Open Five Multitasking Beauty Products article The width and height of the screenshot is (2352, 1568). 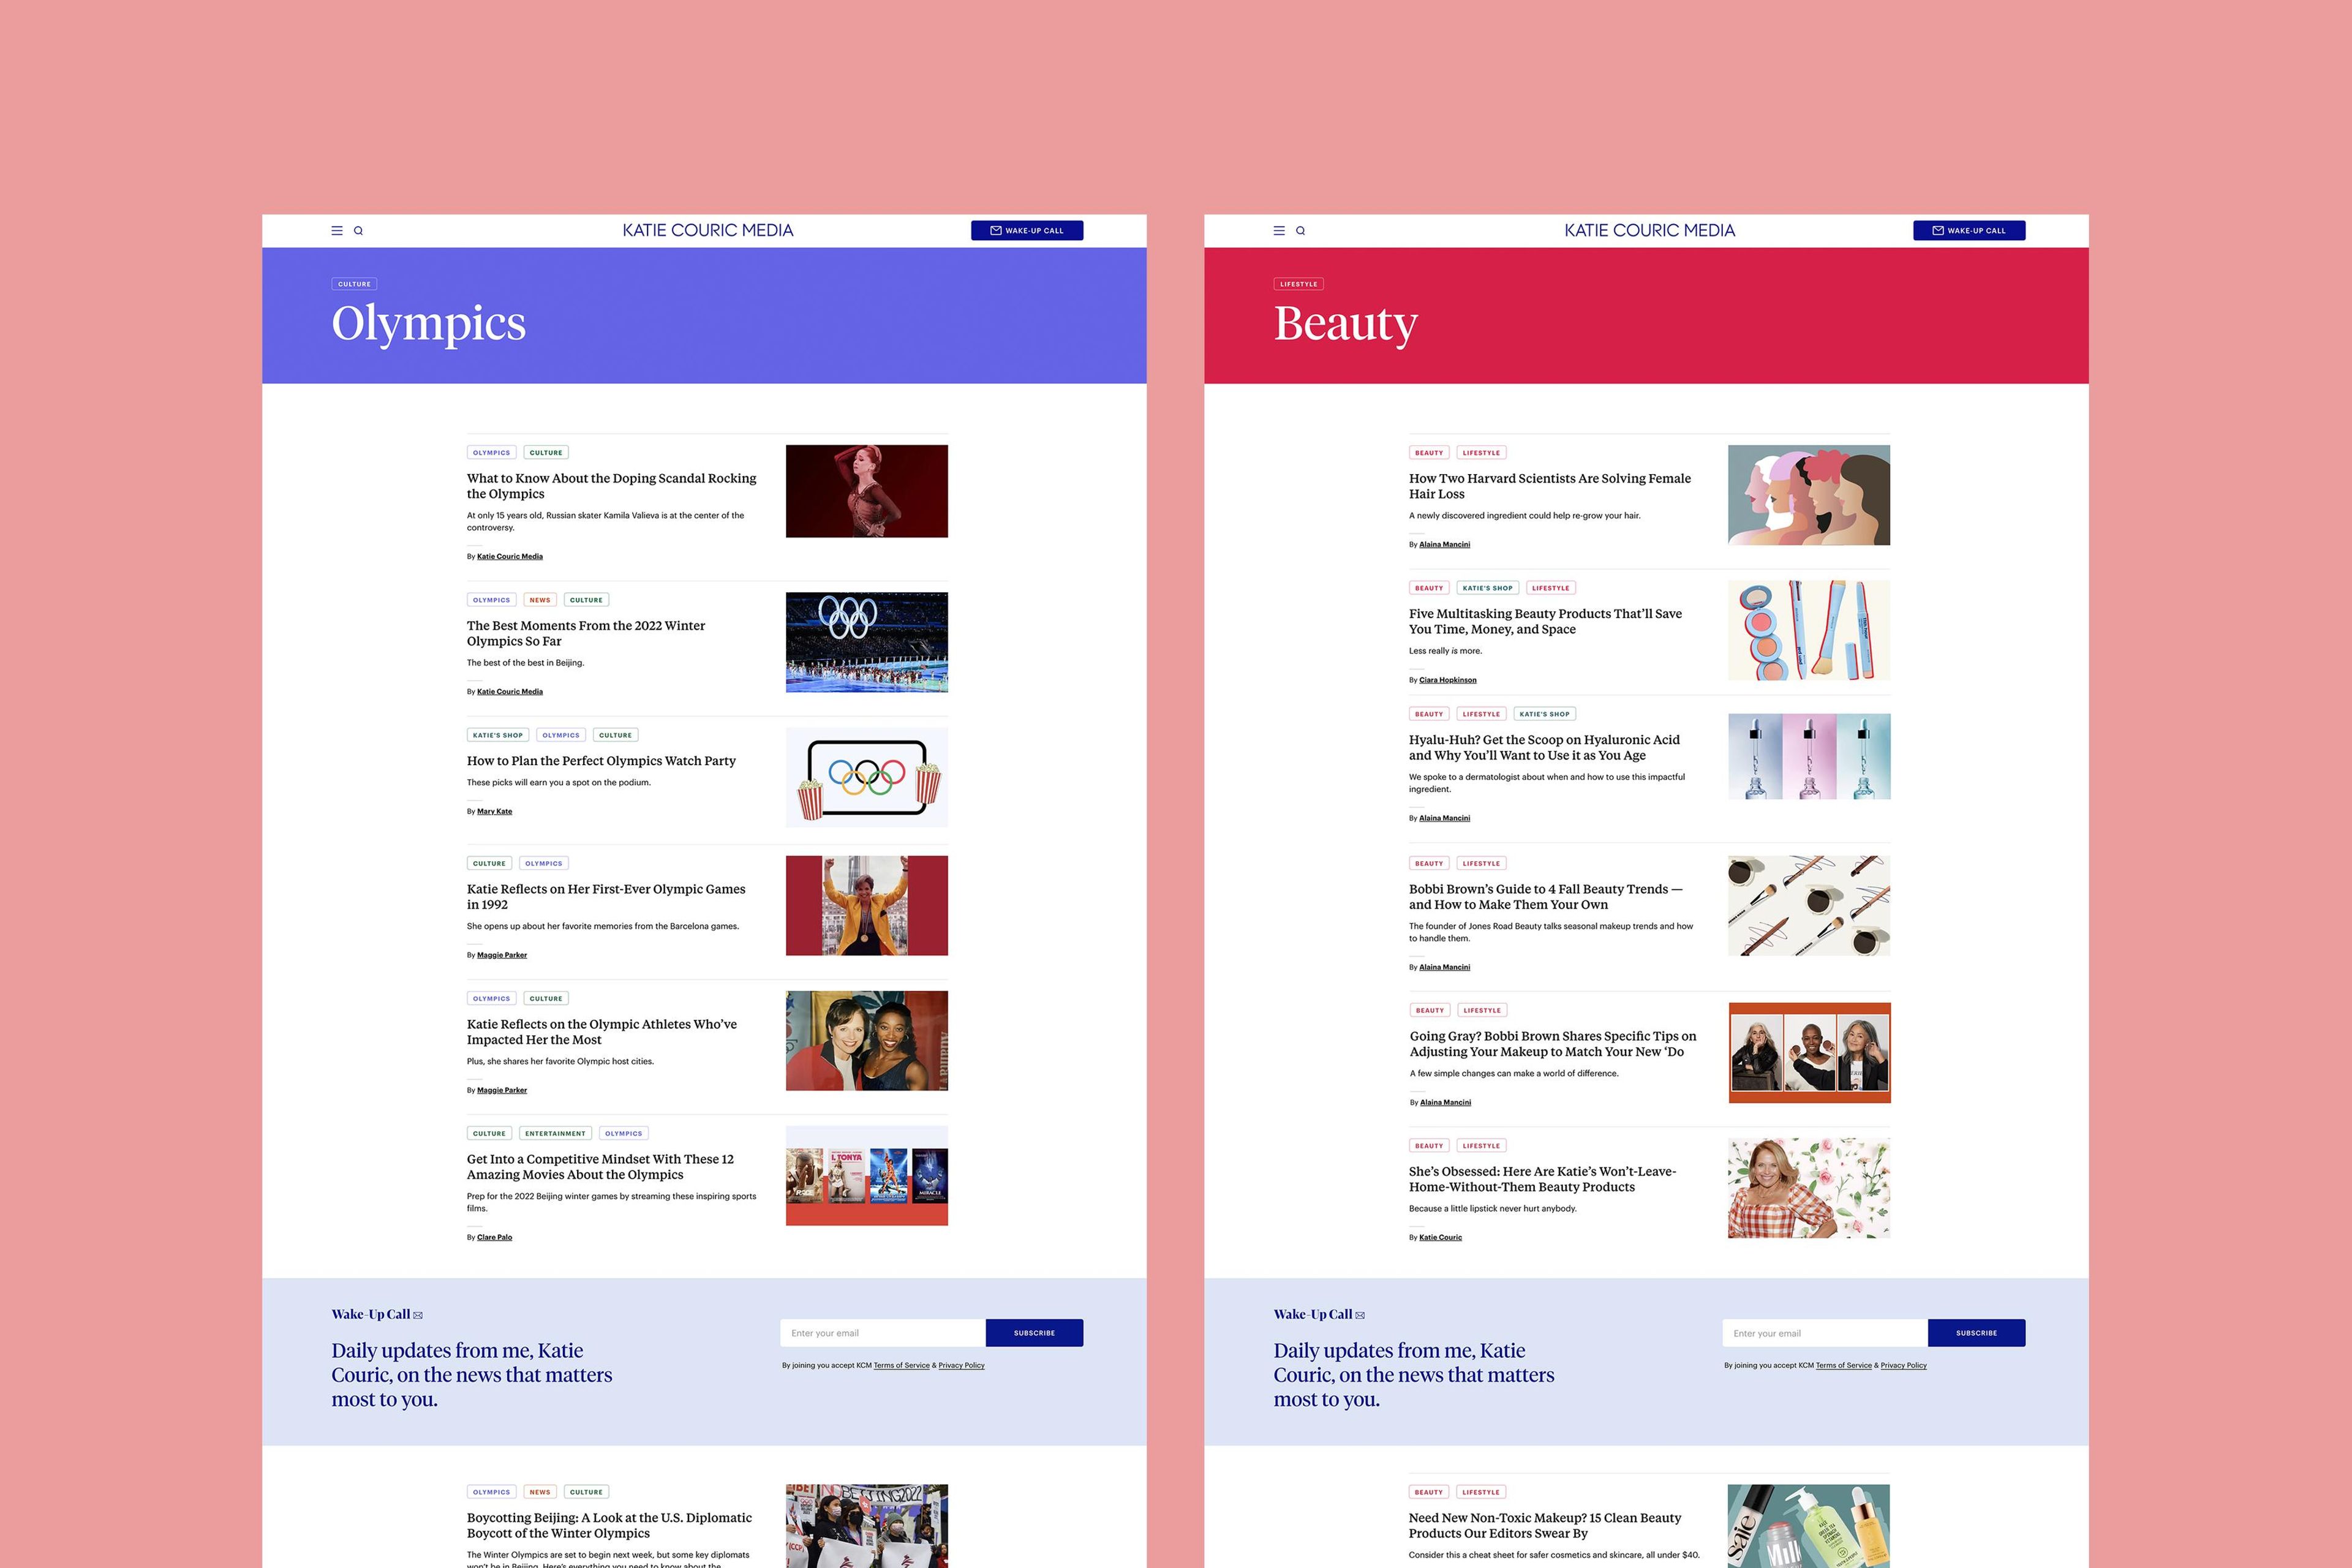(1545, 621)
